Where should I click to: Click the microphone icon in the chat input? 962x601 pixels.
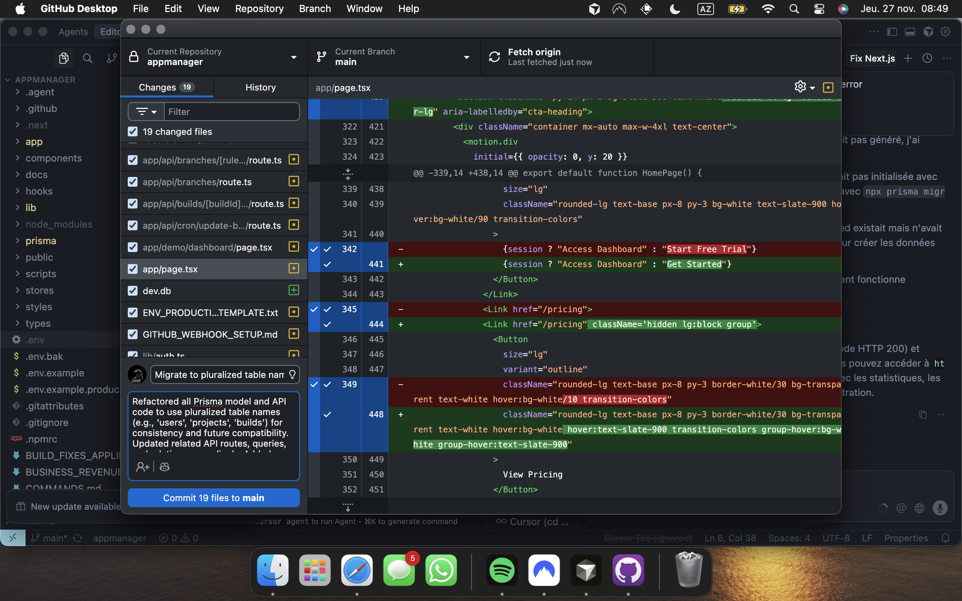coord(940,507)
